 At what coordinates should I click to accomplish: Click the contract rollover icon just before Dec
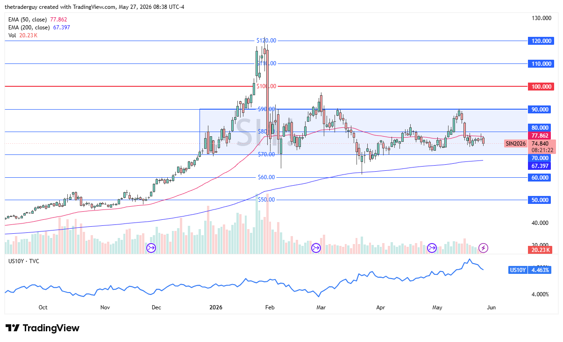[151, 248]
